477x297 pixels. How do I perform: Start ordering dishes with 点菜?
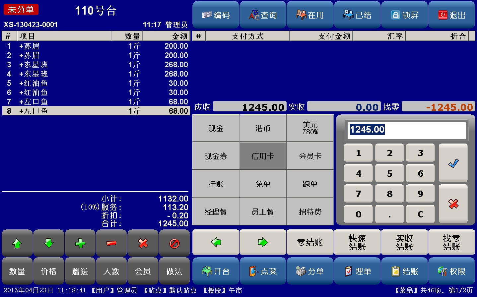click(x=263, y=271)
